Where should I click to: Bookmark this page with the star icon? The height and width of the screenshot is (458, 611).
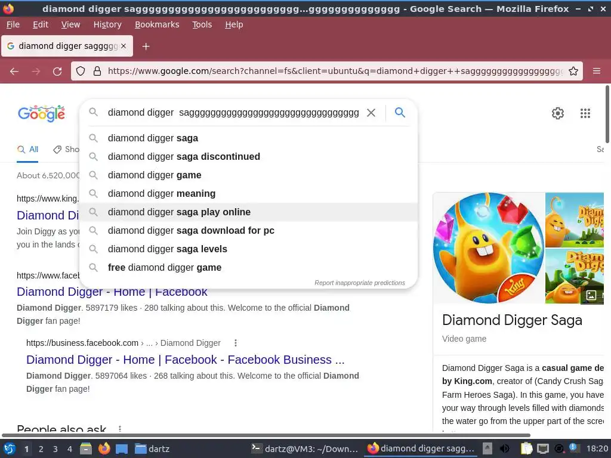pyautogui.click(x=573, y=71)
